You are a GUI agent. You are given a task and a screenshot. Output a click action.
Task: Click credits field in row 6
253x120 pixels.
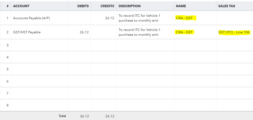point(104,81)
